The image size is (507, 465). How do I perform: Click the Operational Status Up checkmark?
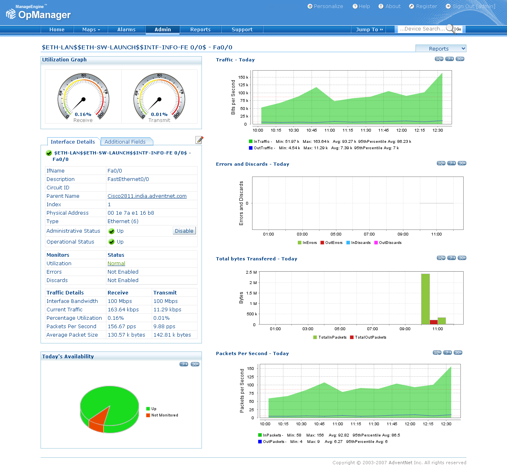coord(112,242)
